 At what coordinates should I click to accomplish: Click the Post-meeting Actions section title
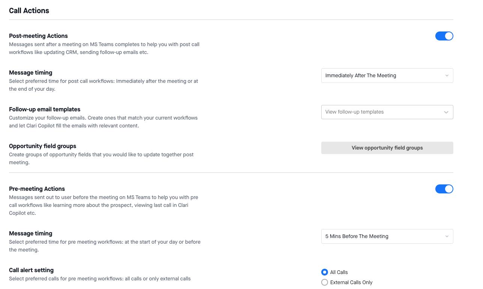[38, 36]
